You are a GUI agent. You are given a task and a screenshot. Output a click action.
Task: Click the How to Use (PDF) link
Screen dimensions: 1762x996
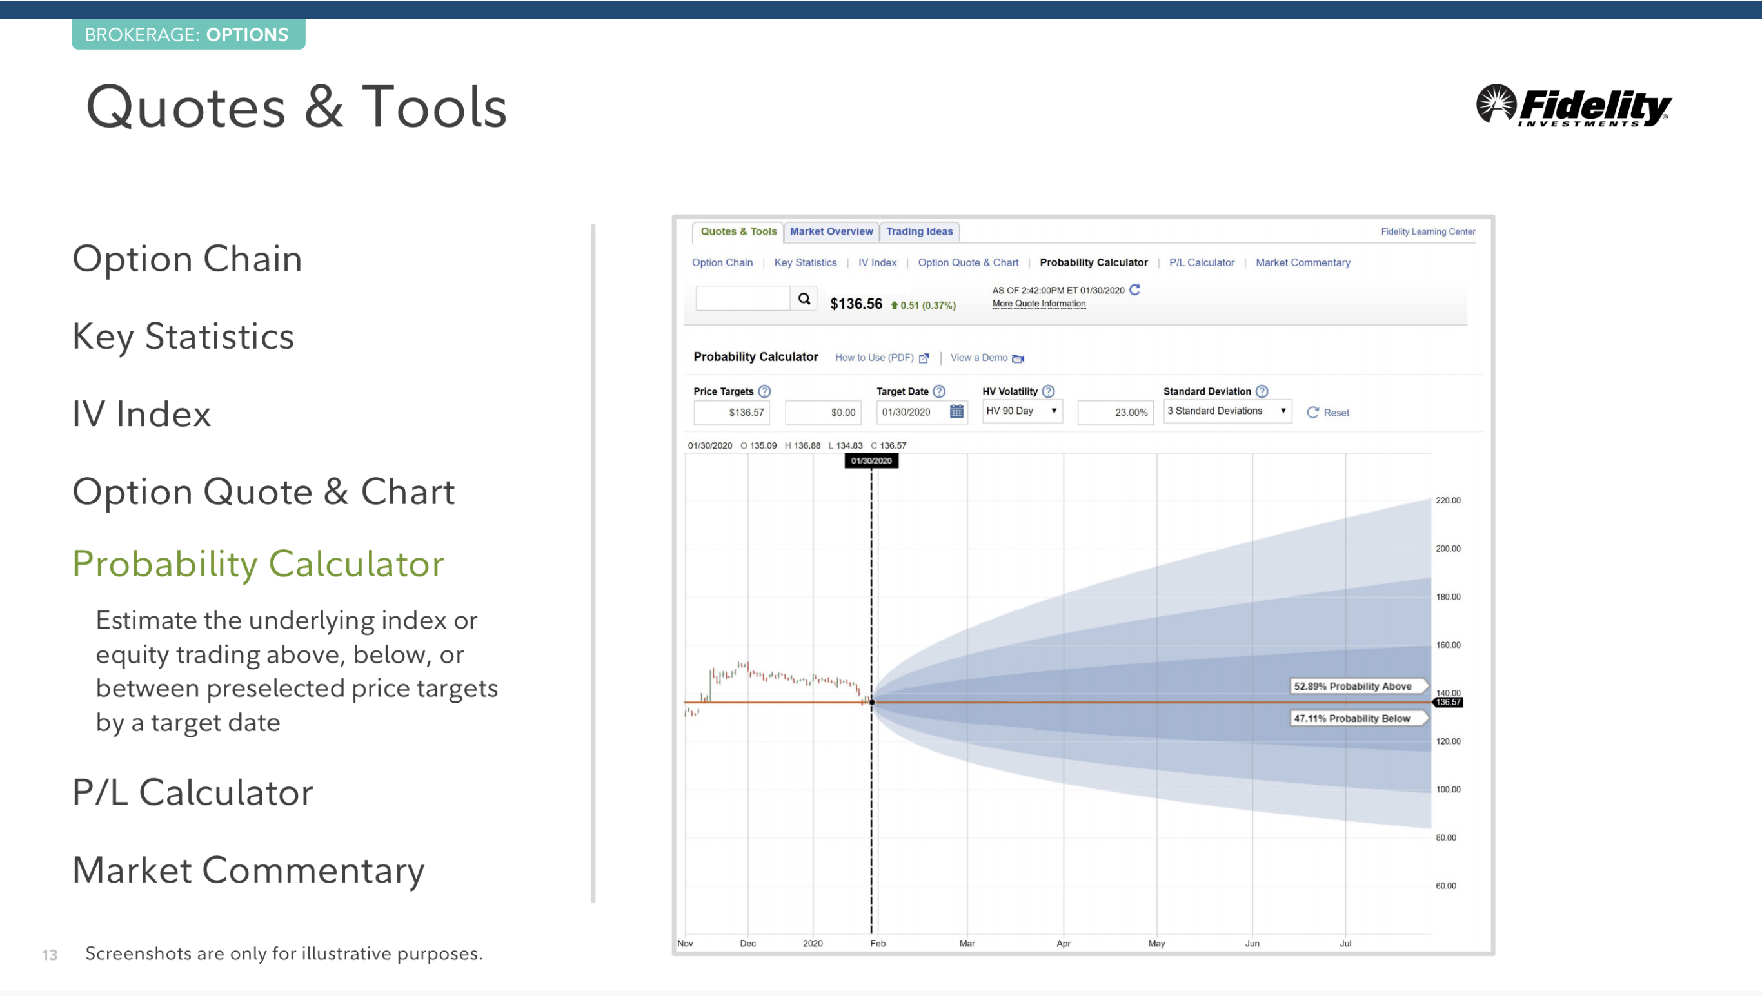click(874, 358)
